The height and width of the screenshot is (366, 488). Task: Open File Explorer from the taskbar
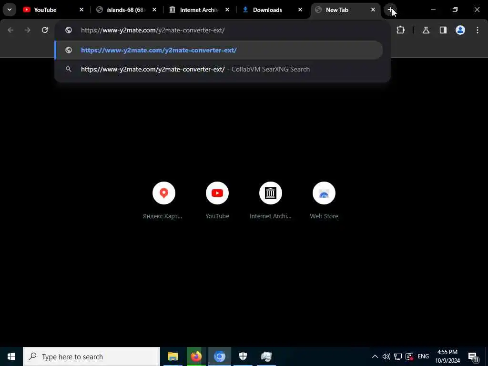(x=173, y=356)
